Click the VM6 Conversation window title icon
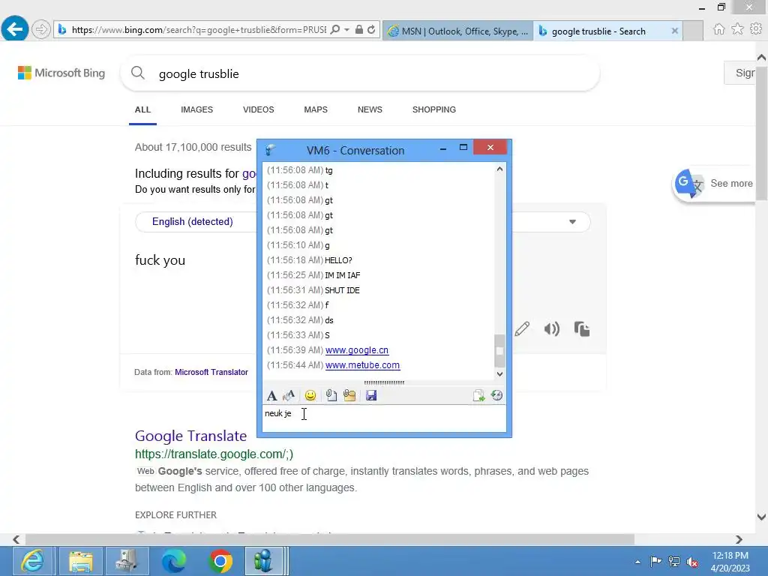Image resolution: width=768 pixels, height=576 pixels. pos(270,150)
